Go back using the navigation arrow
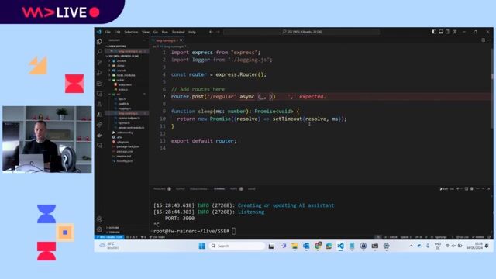 (211, 32)
